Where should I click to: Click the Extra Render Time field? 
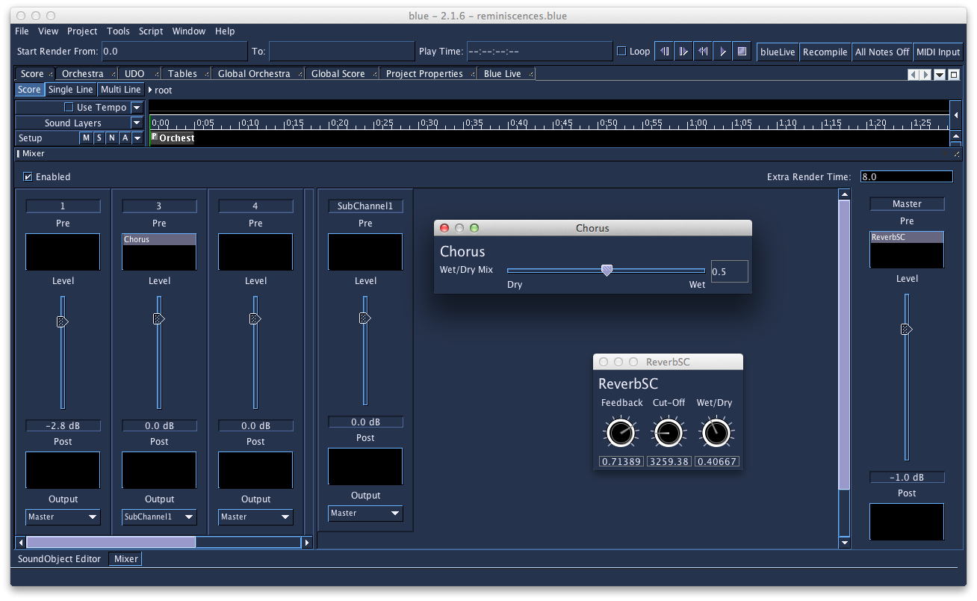[x=905, y=177]
